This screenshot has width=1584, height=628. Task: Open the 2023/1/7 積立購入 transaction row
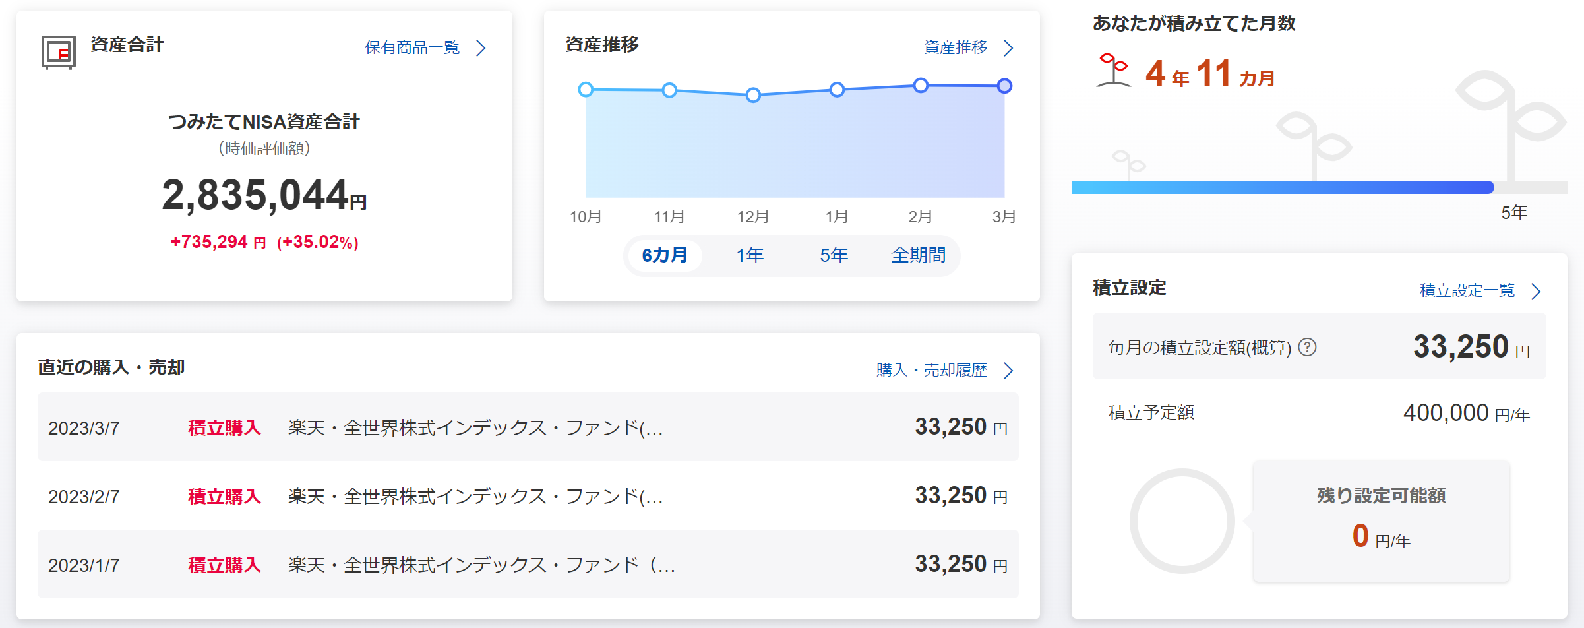528,565
